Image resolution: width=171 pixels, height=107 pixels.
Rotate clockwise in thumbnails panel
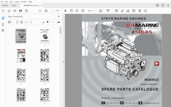tap(31, 22)
